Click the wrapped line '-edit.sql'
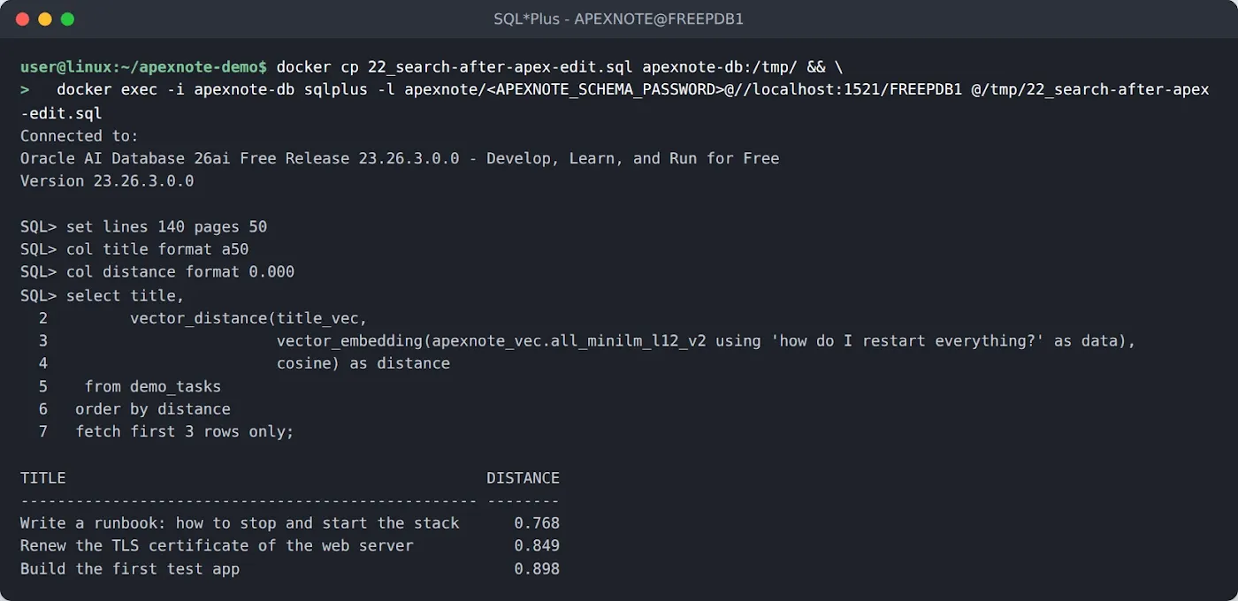 (61, 113)
